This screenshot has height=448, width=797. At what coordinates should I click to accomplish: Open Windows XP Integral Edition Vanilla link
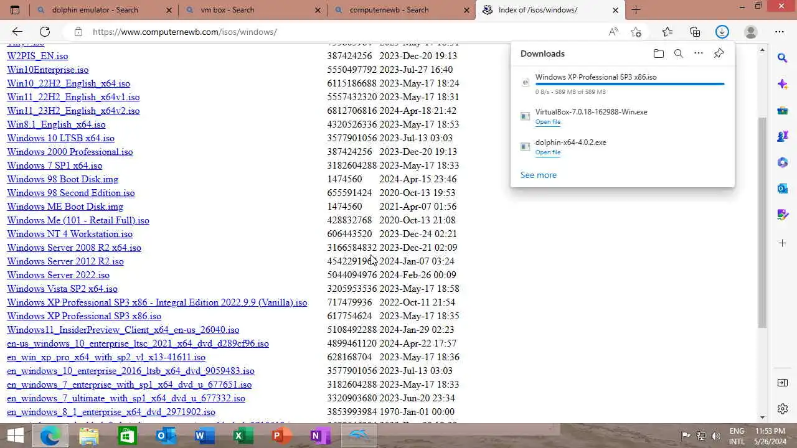point(157,302)
